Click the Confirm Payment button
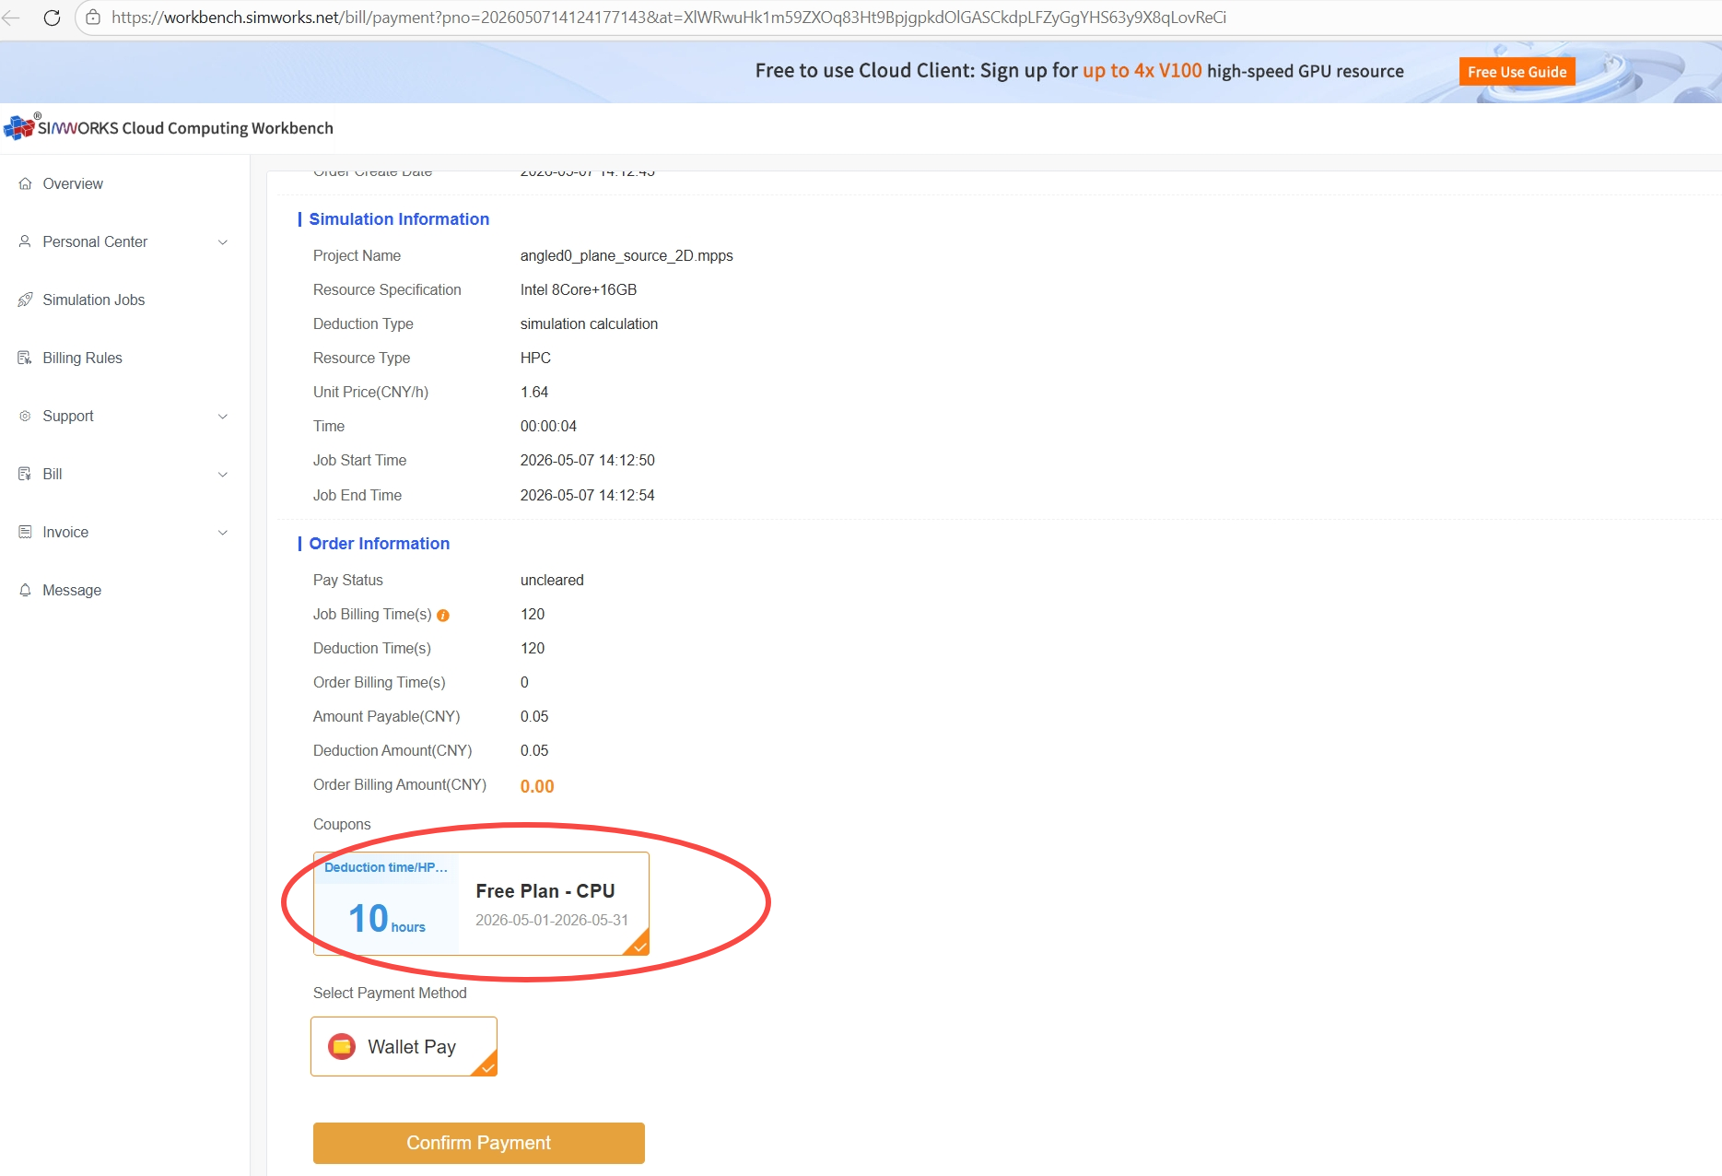 pos(478,1143)
